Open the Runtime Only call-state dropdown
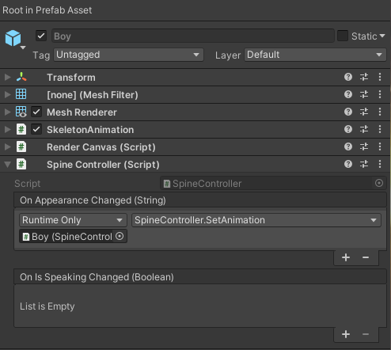Screen dimensions: 391x350 [73, 220]
